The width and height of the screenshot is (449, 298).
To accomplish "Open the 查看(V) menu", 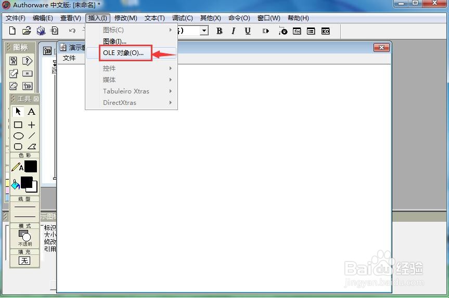I will point(70,18).
